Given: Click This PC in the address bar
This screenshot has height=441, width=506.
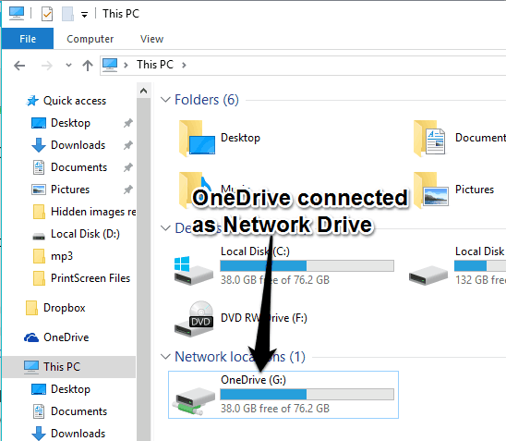Looking at the screenshot, I should [x=155, y=65].
